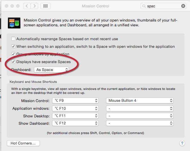
Task: Open Show Dashboard mouse shortcut dropdown
Action: point(140,123)
